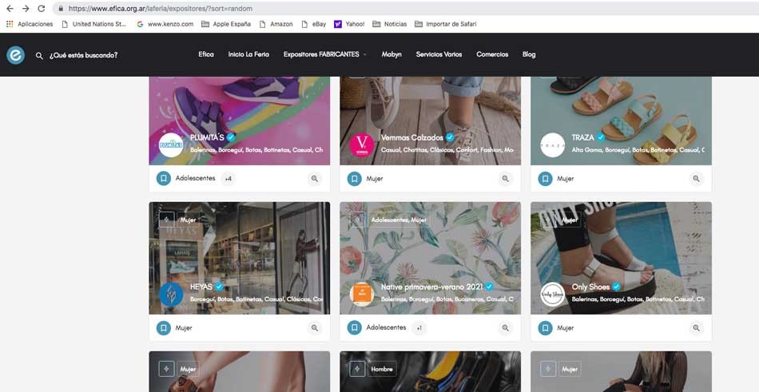Open Apple España bookmark folder
Image resolution: width=759 pixels, height=392 pixels.
[x=226, y=24]
